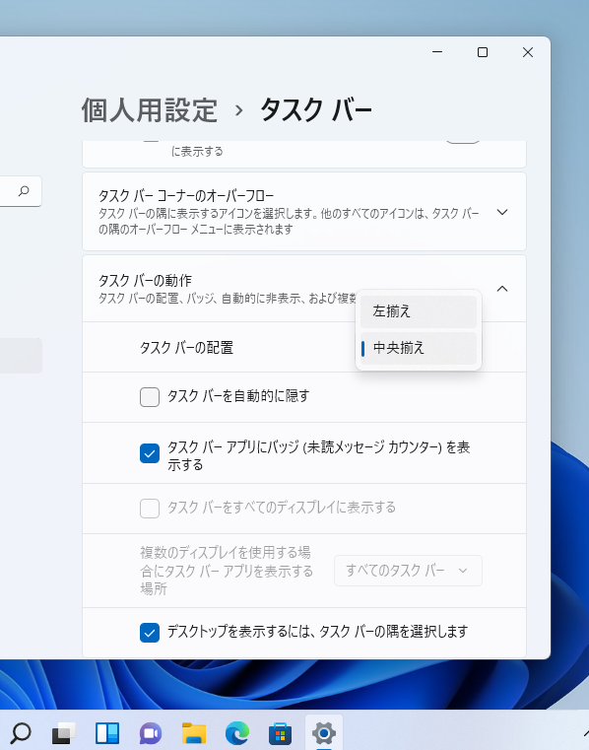Open the Widgets taskbar icon
Screen dimensions: 589x750
[107, 733]
